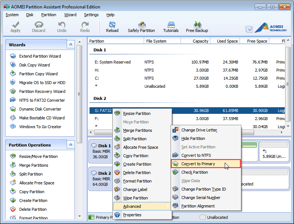Image resolution: width=294 pixels, height=224 pixels.
Task: Select the C: partition row
Action: coord(187,78)
